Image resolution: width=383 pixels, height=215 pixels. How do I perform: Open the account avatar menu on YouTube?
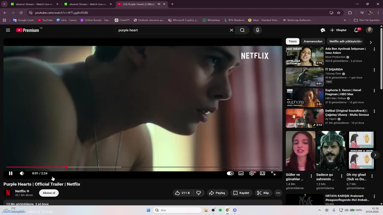[370, 30]
